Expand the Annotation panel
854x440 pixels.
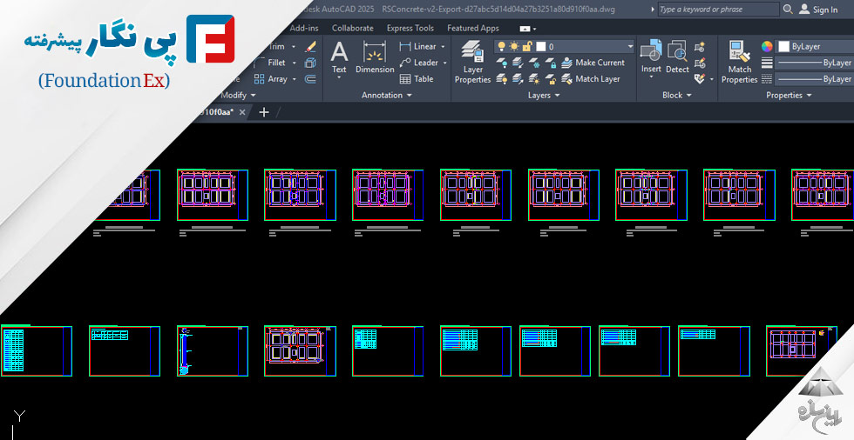(387, 96)
